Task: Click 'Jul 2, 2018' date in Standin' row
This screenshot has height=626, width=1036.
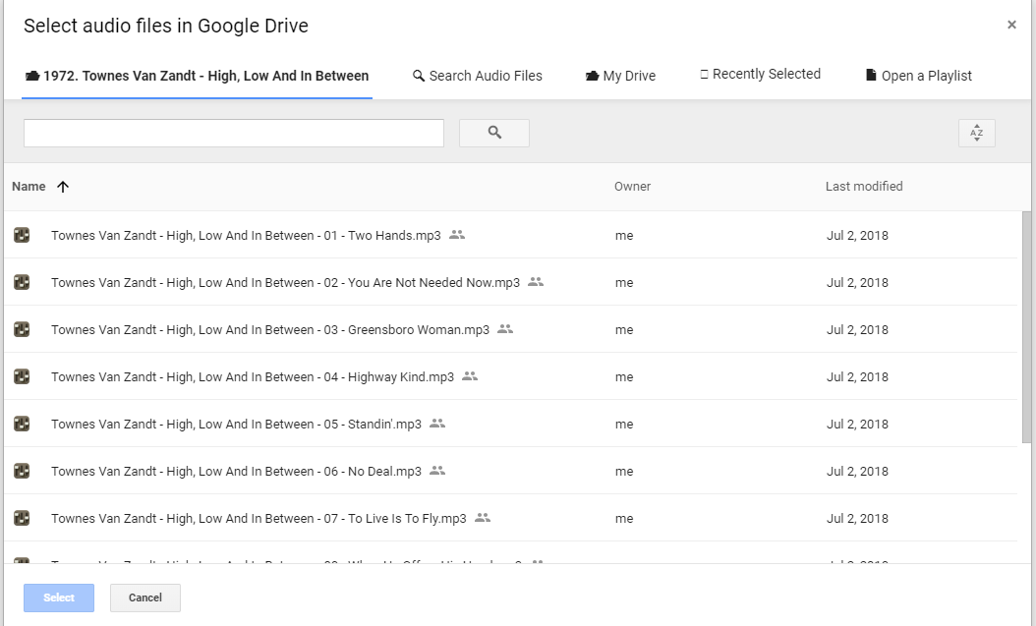Action: pos(858,425)
